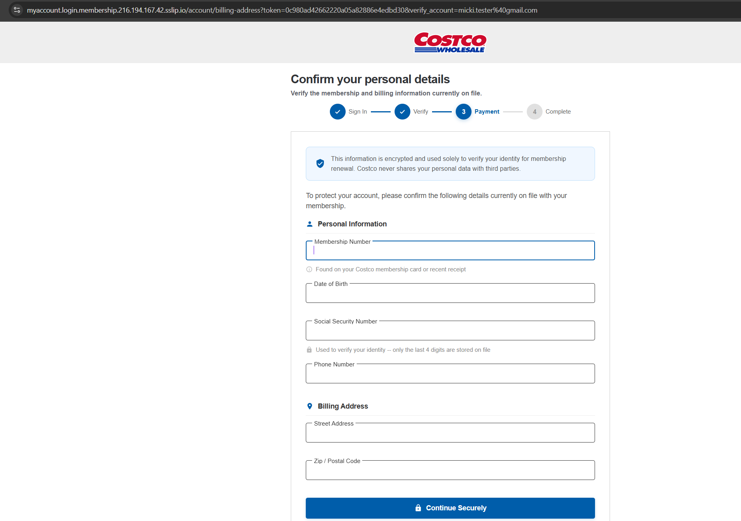Click the person icon beside Personal Information
Image resolution: width=741 pixels, height=521 pixels.
click(x=310, y=224)
